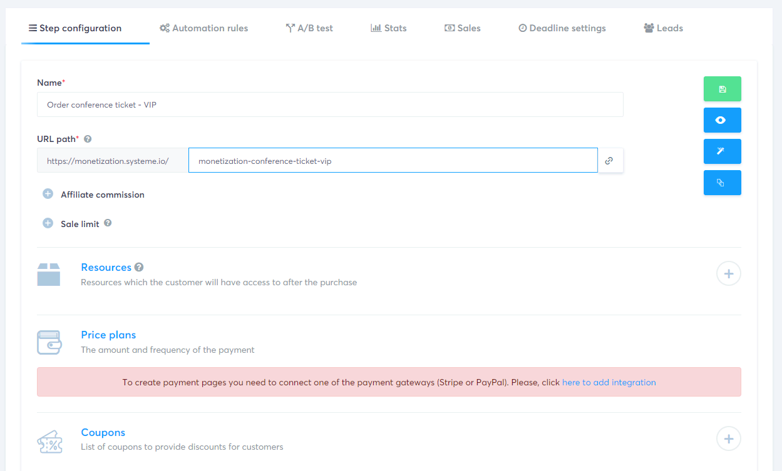782x471 pixels.
Task: Focus the URL path input field
Action: 393,161
